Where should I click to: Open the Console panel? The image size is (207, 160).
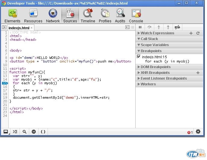pos(136,16)
